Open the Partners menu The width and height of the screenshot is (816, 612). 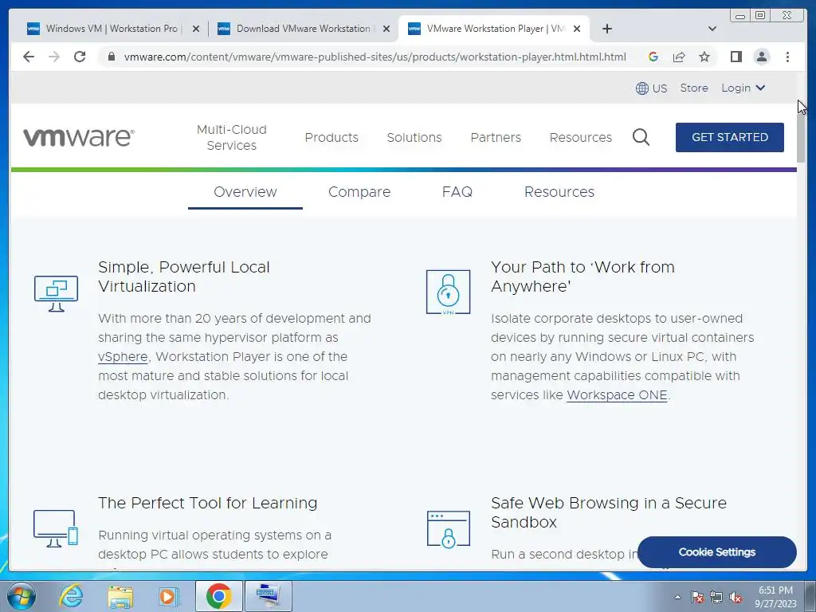click(x=496, y=137)
